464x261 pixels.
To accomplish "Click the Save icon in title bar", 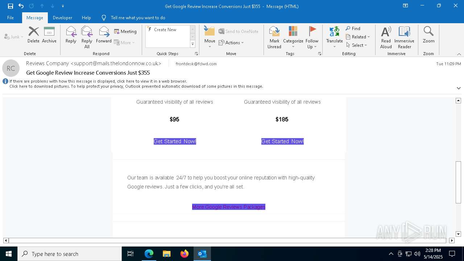I will (11, 6).
